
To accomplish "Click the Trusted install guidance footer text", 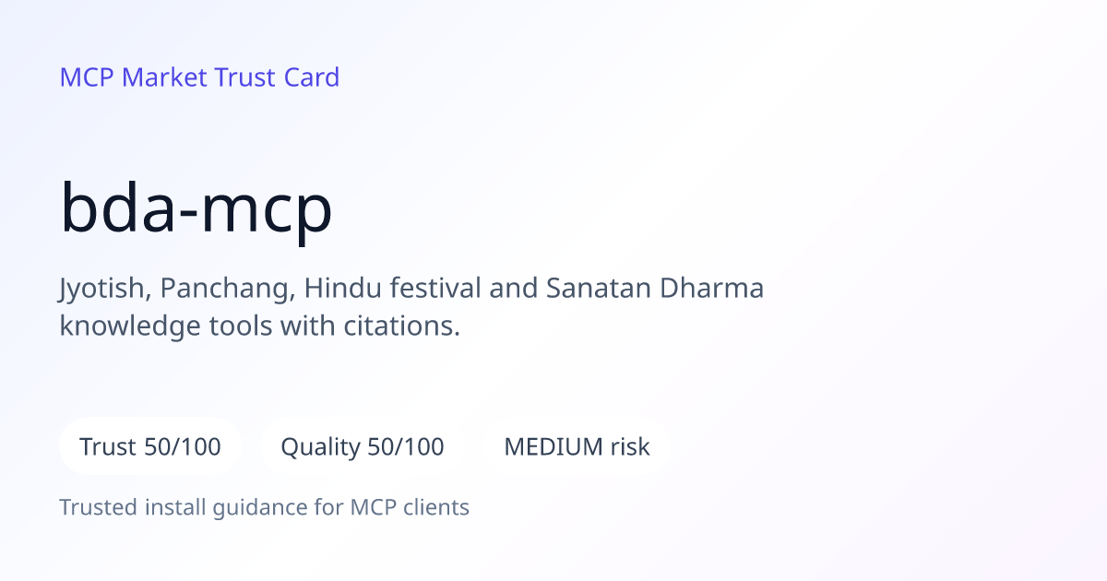I will tap(265, 507).
